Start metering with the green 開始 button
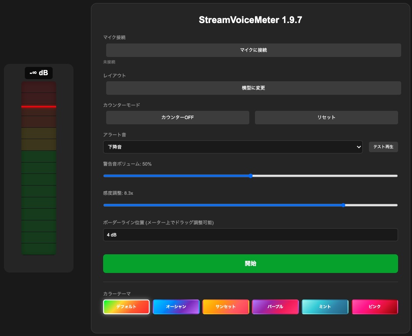 [250, 263]
